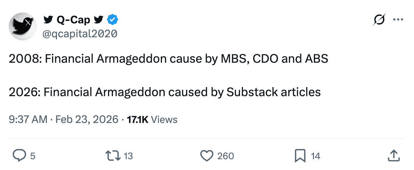Open the Grok slashed-circle icon
This screenshot has height=170, width=414.
tap(379, 20)
